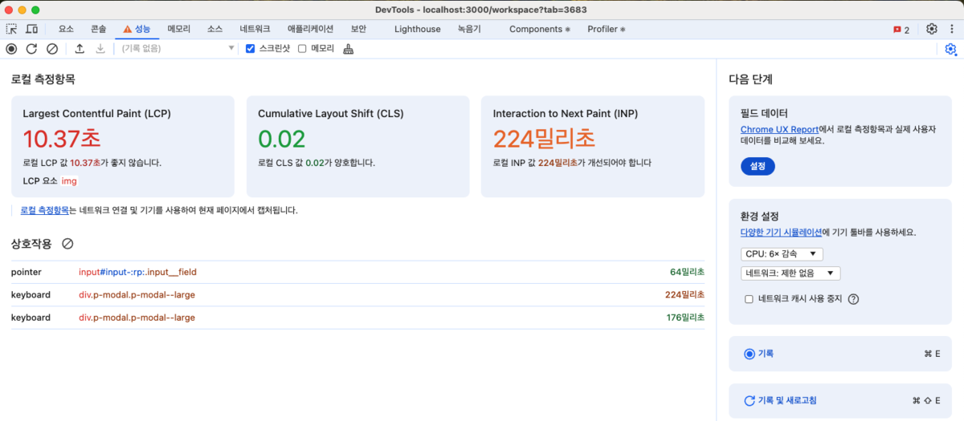Click the 환경 설정 heading
This screenshot has width=964, height=421.
tap(760, 217)
